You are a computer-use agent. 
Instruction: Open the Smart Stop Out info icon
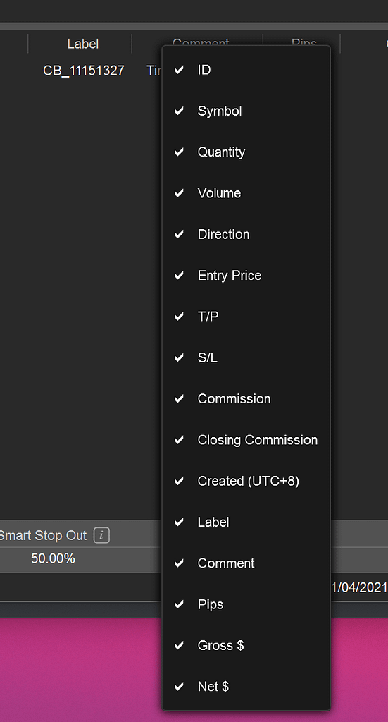coord(101,536)
